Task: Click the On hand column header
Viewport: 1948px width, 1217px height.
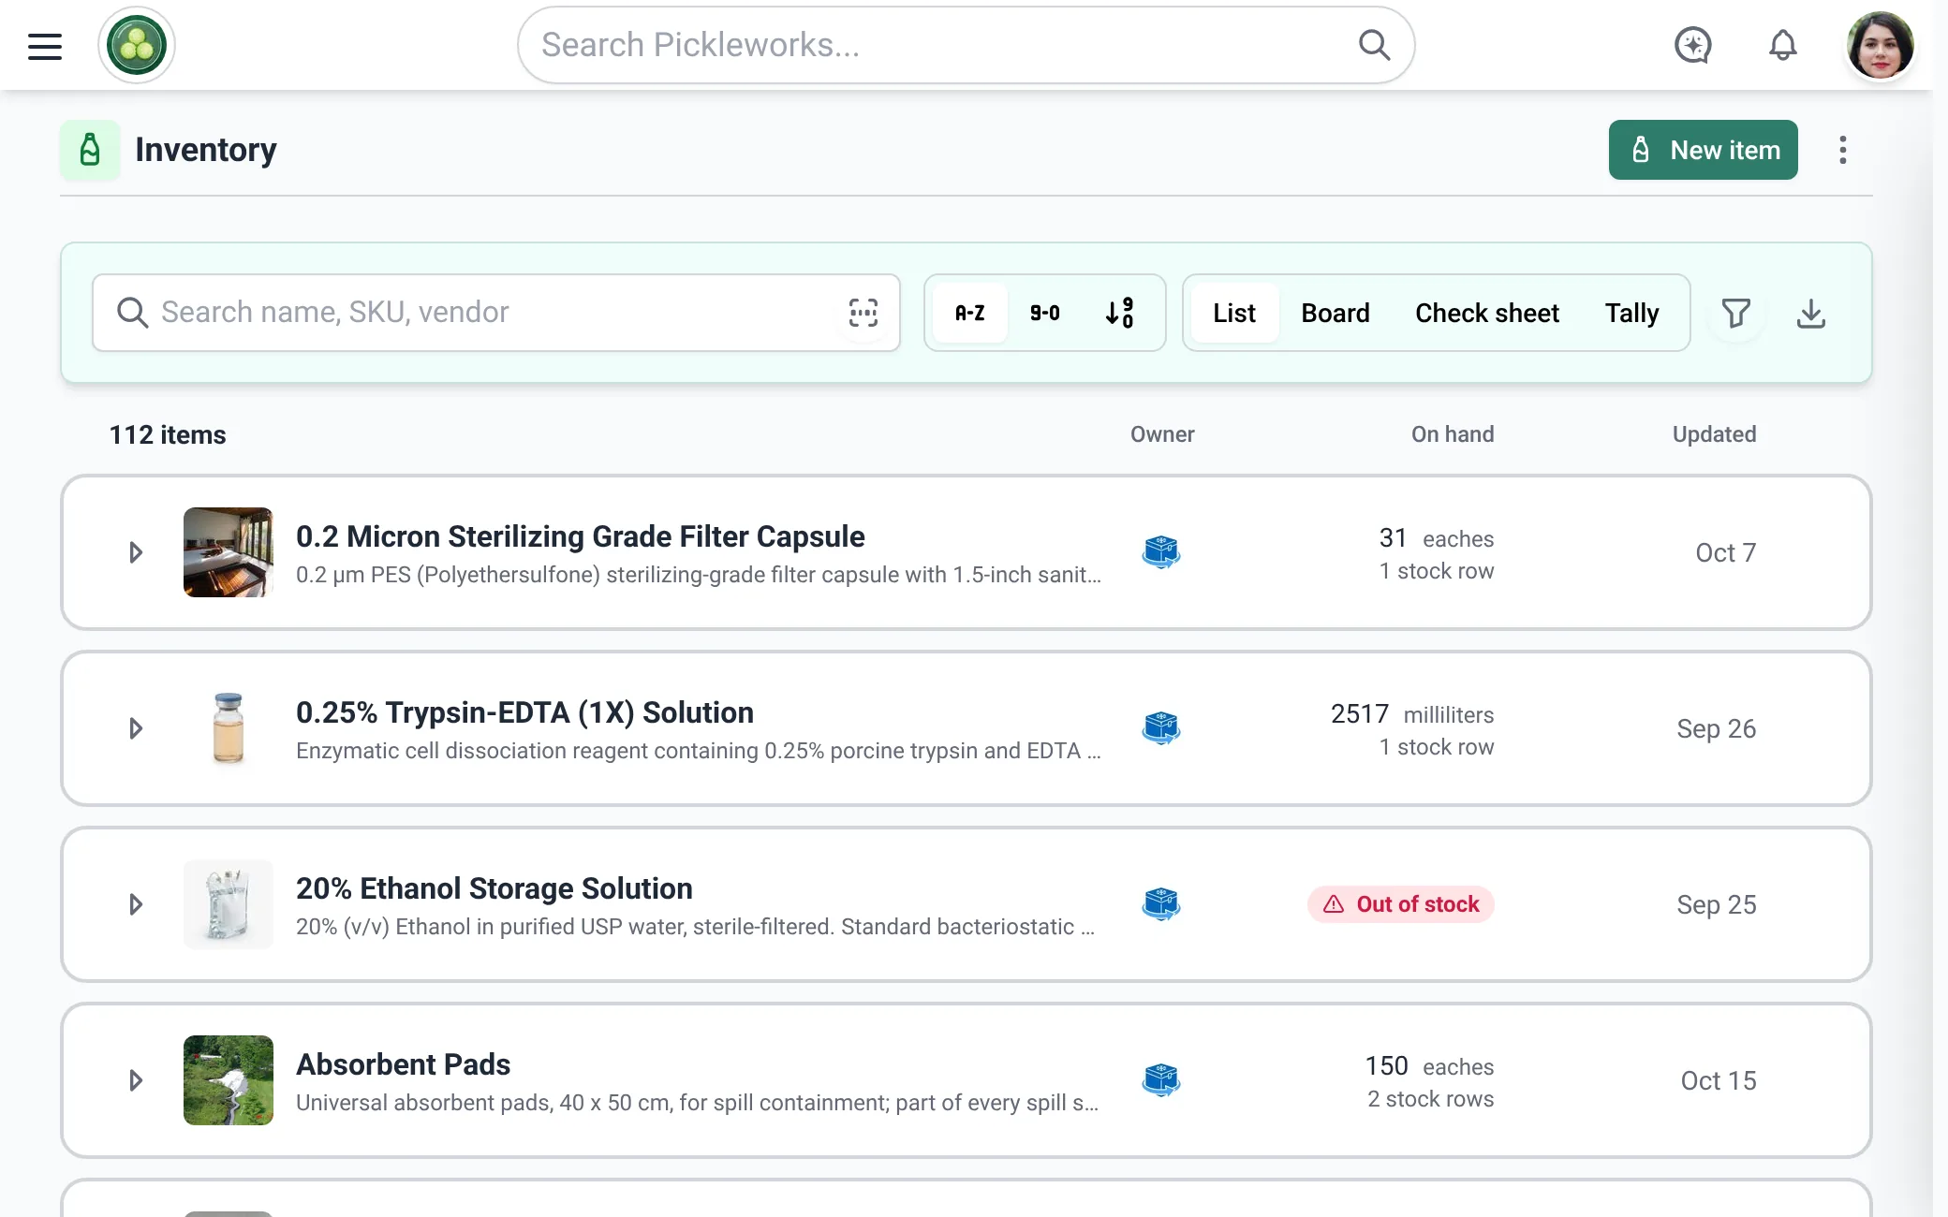Action: coord(1453,434)
